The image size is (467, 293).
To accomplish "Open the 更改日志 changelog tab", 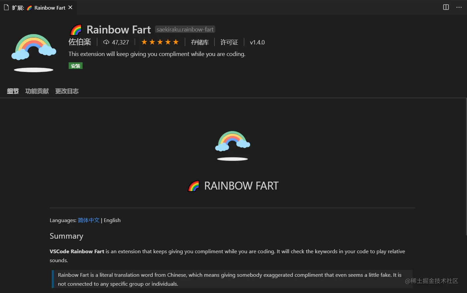I will tap(67, 91).
